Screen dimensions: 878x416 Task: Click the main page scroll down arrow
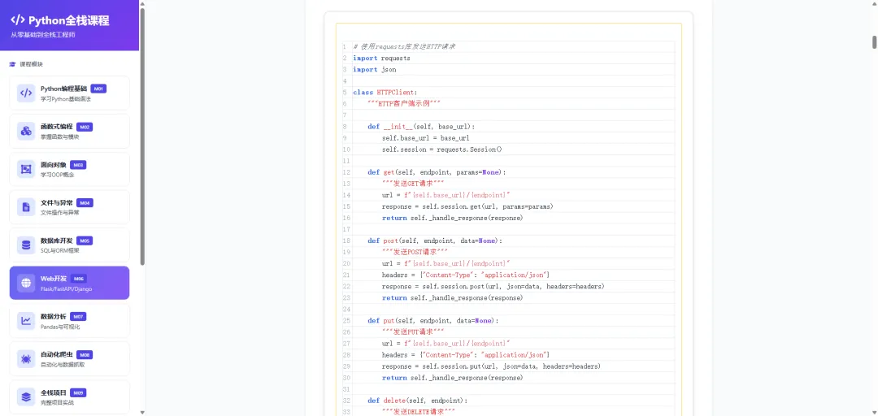point(874,412)
